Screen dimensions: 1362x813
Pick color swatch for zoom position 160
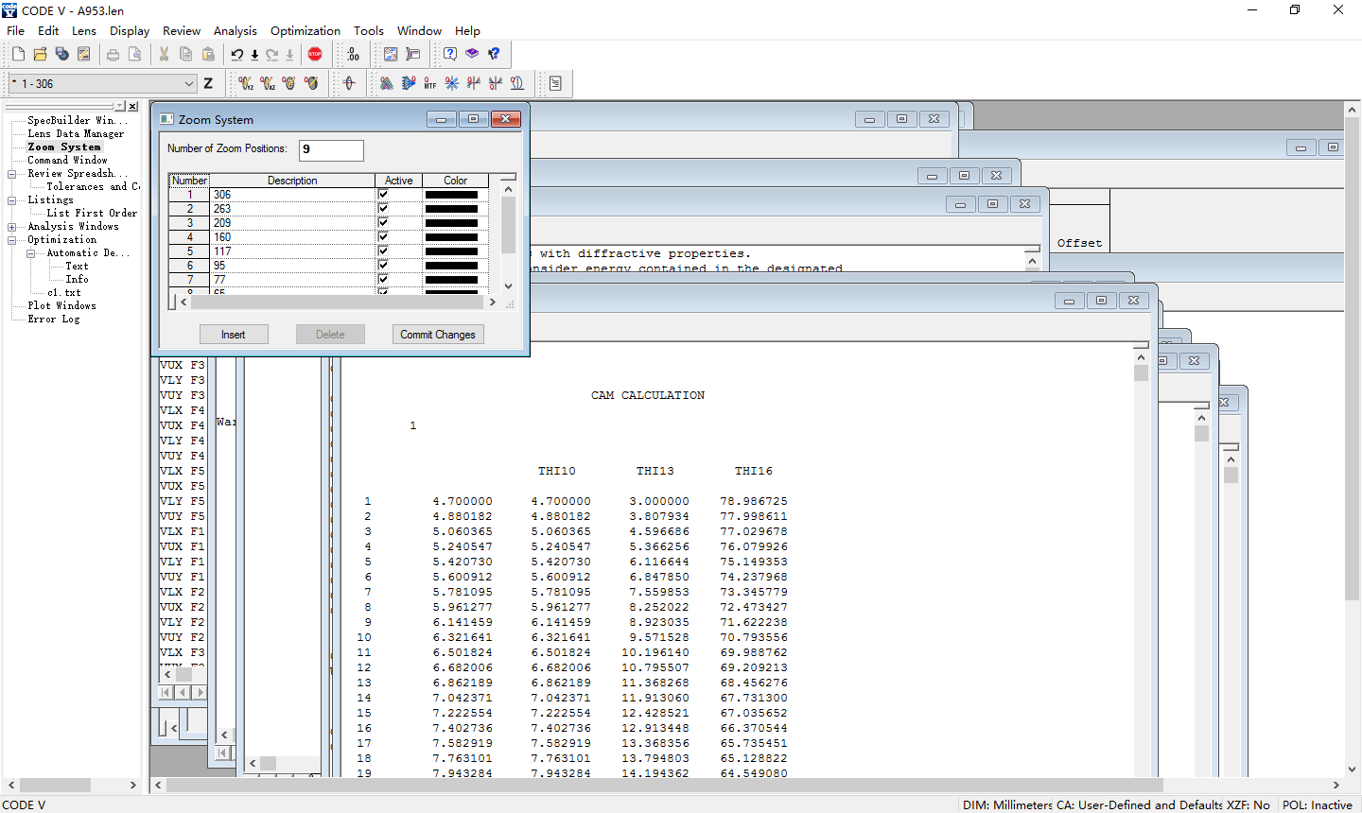tap(451, 237)
